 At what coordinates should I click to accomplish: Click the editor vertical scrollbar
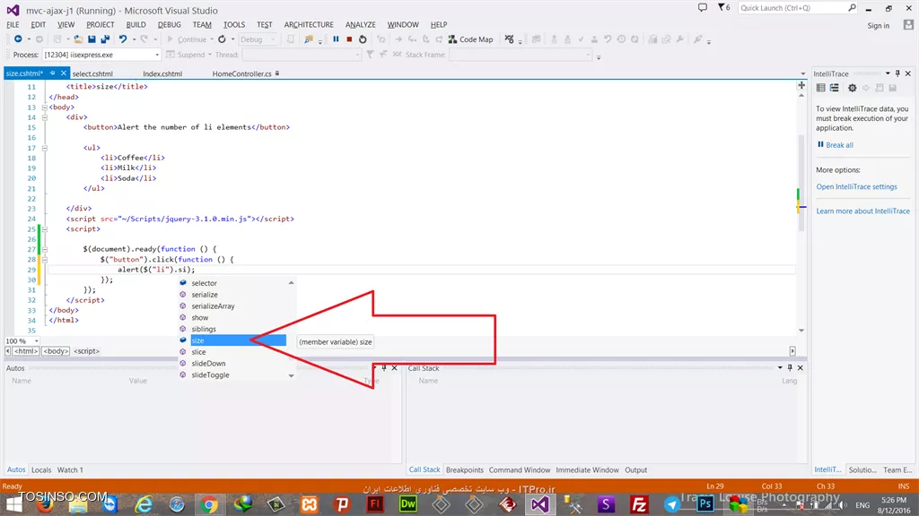[x=801, y=183]
